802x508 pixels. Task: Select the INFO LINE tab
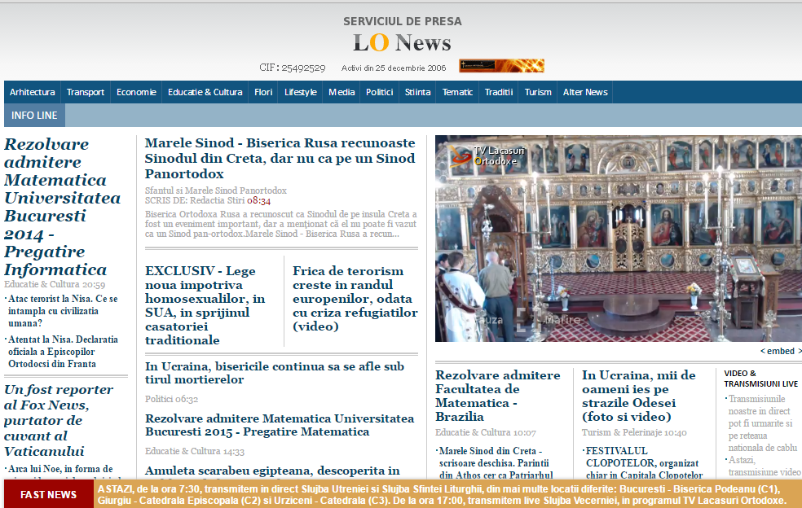pos(34,116)
